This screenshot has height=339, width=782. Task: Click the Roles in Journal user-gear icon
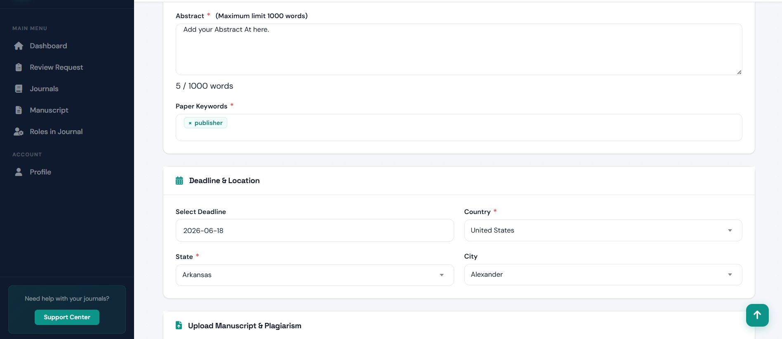[x=19, y=132]
